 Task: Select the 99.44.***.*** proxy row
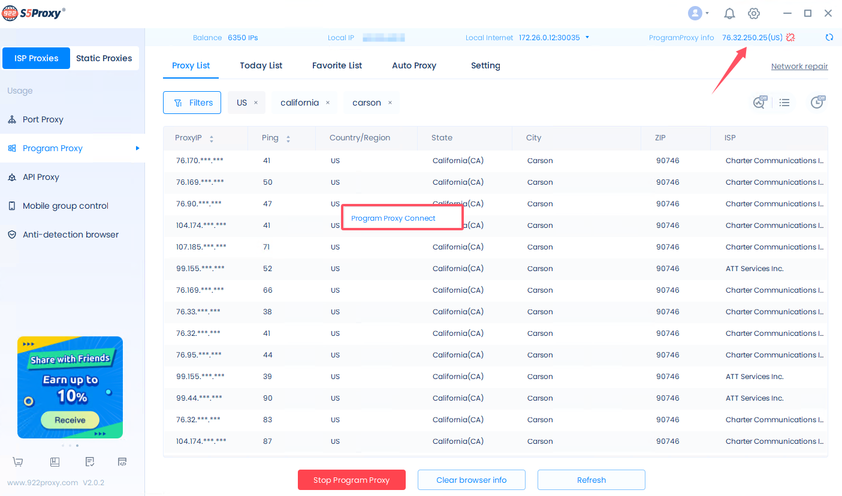pyautogui.click(x=495, y=398)
